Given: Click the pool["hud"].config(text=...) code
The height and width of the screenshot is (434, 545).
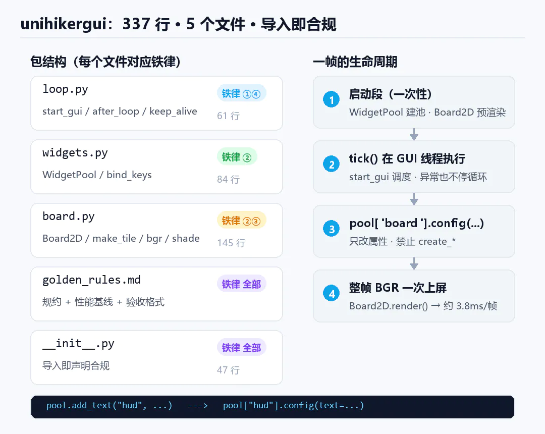Looking at the screenshot, I should 293,406.
